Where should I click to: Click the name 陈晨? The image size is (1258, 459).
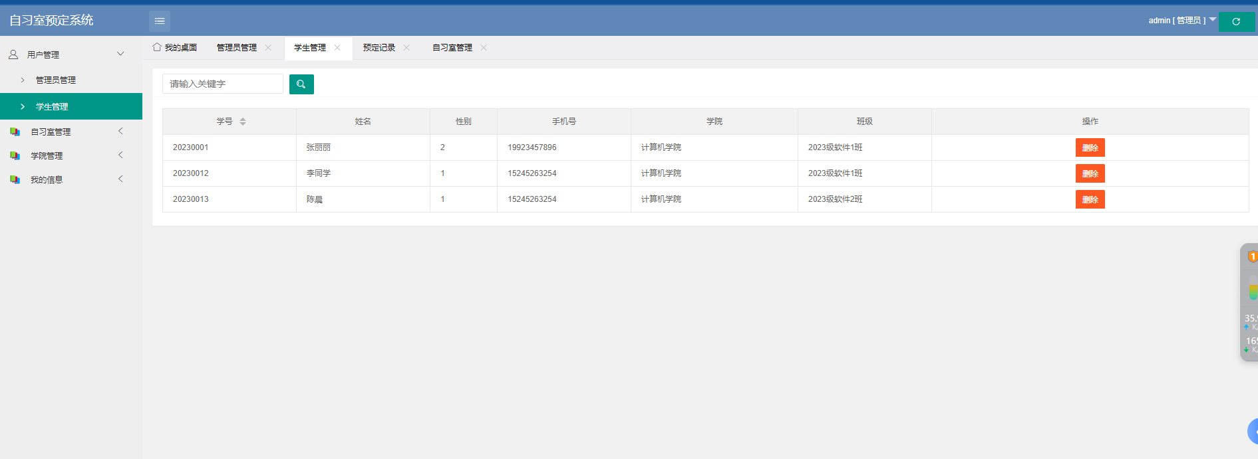click(315, 199)
